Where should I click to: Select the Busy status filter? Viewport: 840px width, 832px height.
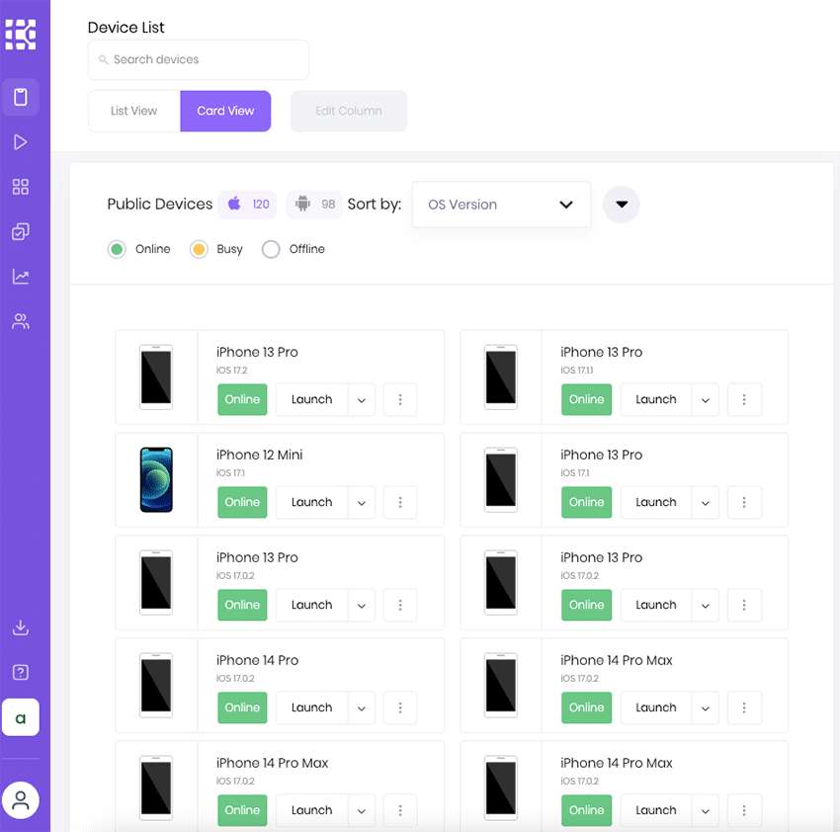(199, 249)
